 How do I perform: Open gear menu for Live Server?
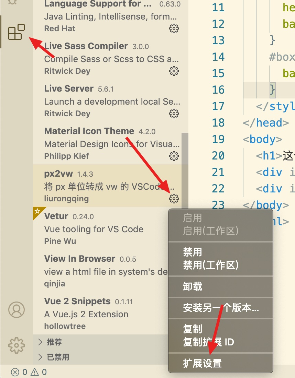174,113
